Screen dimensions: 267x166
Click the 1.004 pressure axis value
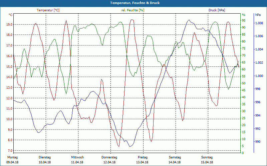point(259,49)
